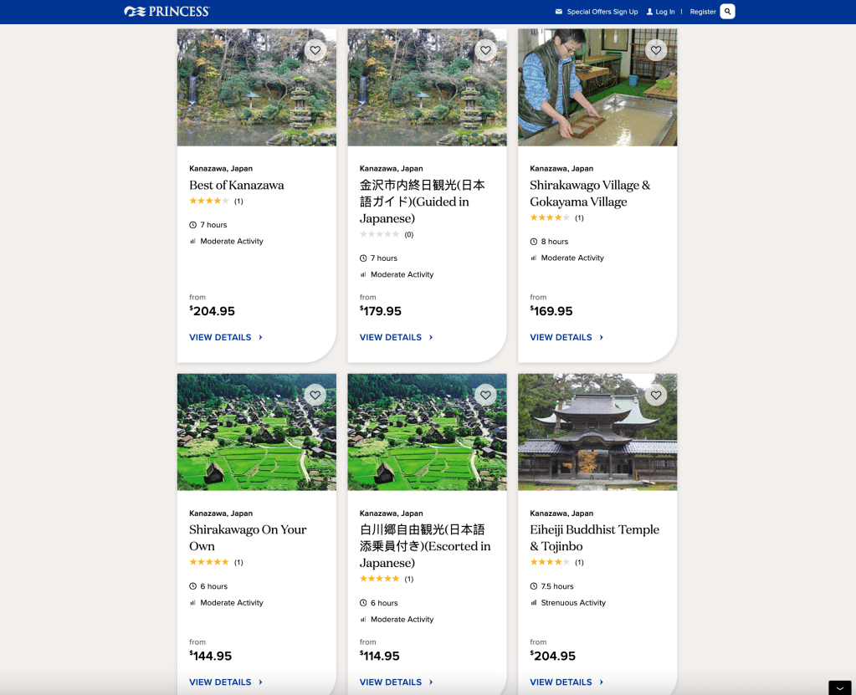The width and height of the screenshot is (856, 695).
Task: Select Register in the top navigation
Action: click(702, 12)
